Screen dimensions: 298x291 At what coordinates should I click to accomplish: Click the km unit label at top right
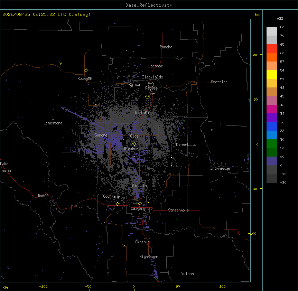click(257, 15)
